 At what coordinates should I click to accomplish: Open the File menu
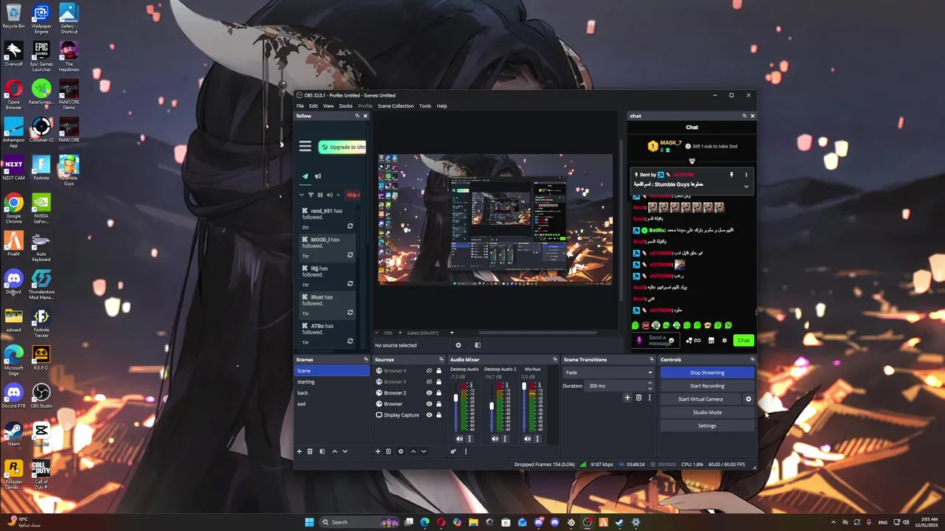coord(300,106)
